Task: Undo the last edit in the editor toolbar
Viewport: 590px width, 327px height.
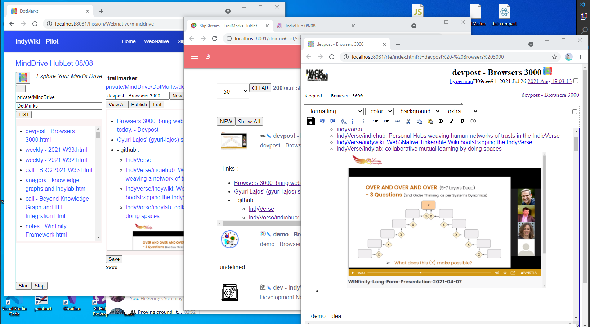Action: click(x=322, y=121)
